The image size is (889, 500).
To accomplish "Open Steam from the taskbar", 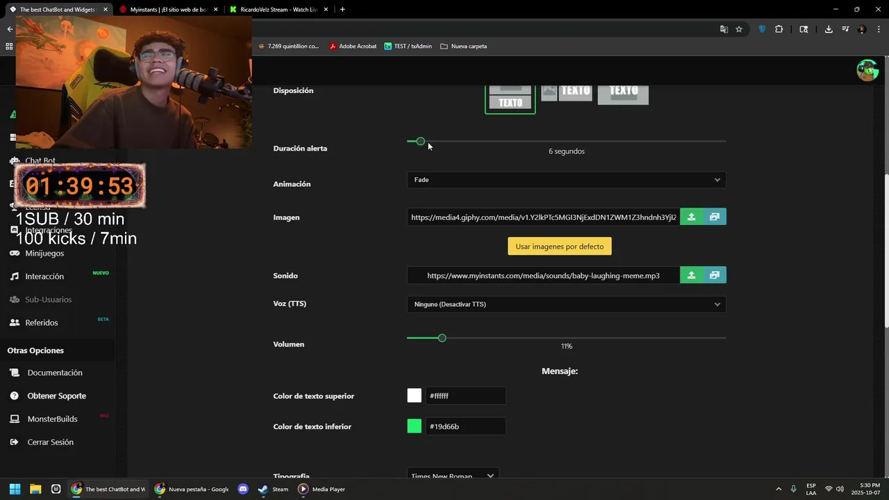I will [x=273, y=489].
